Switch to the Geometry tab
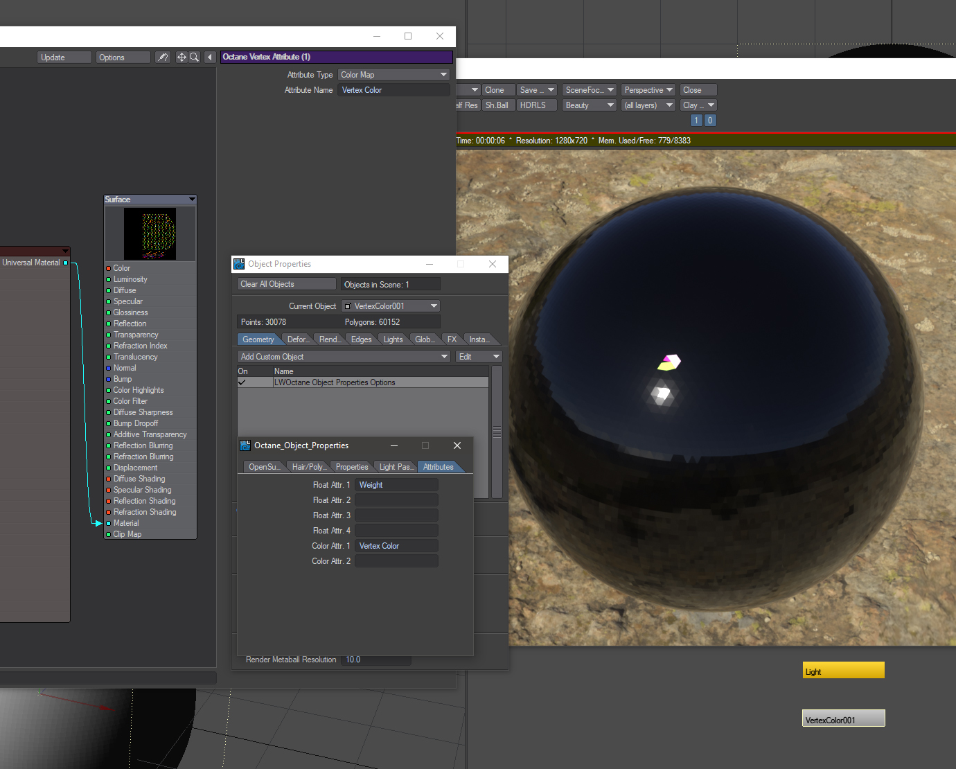956x769 pixels. 258,339
